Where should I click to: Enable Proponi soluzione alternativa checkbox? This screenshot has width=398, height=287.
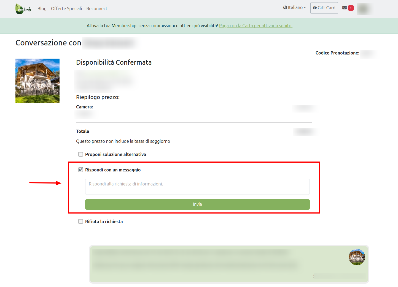[80, 154]
